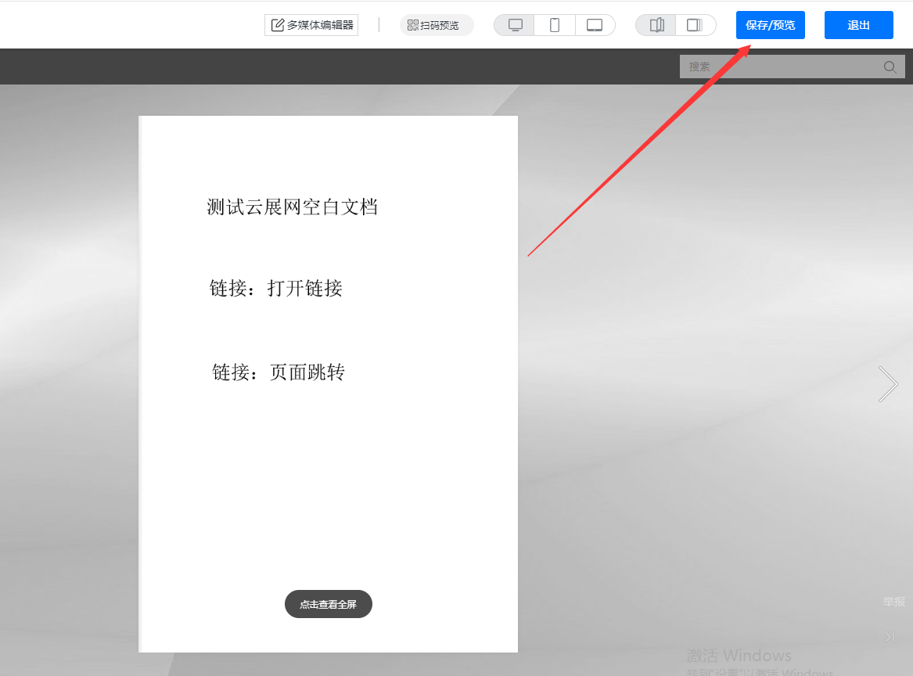
Task: Select the double-page book layout icon
Action: (x=656, y=25)
